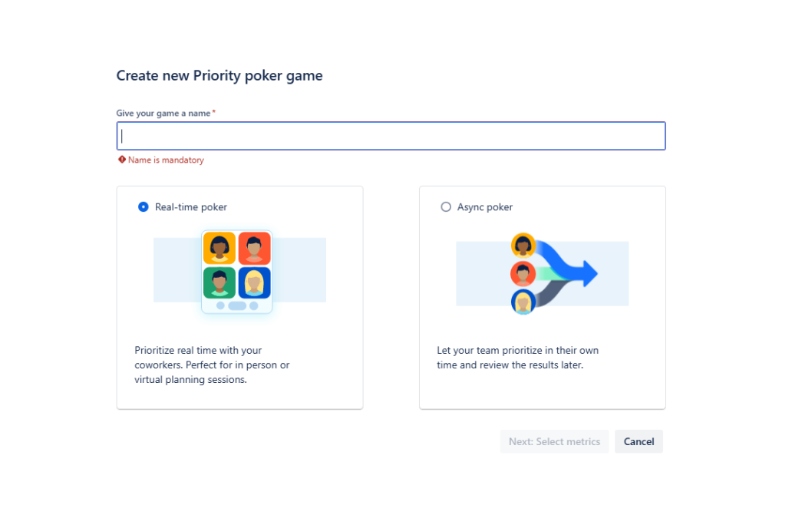Click the Give your game a name label

click(x=163, y=113)
